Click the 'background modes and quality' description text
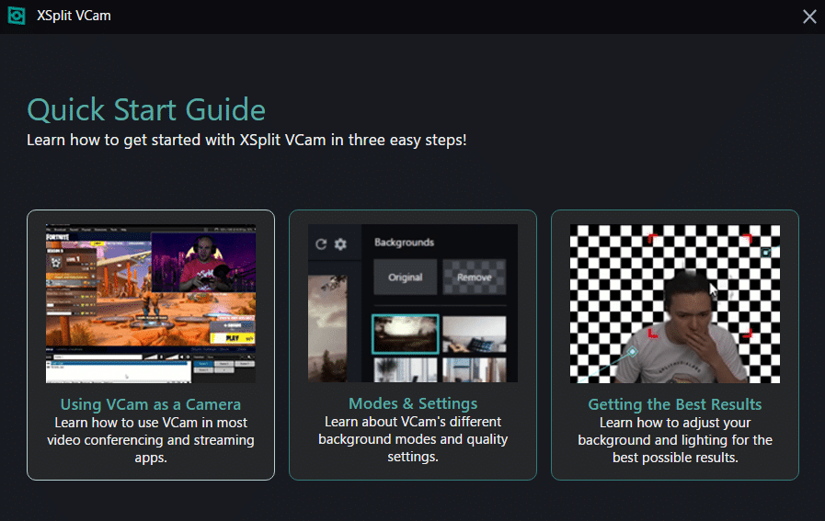825x521 pixels. pyautogui.click(x=413, y=439)
